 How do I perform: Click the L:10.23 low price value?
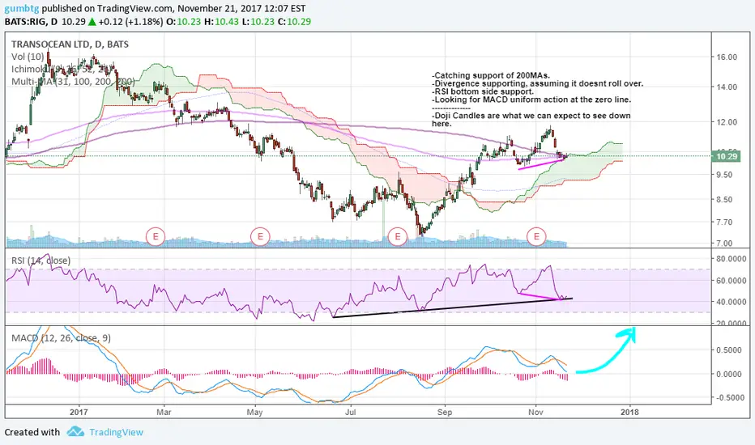coord(258,22)
